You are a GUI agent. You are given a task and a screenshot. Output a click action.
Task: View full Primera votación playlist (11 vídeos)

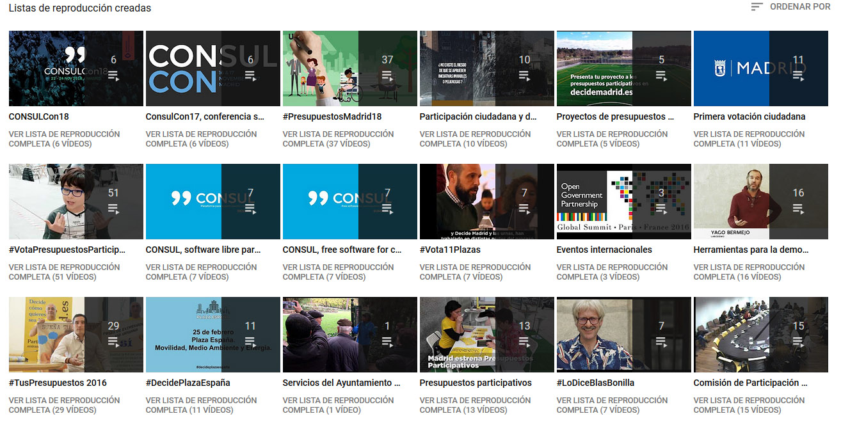click(x=749, y=139)
